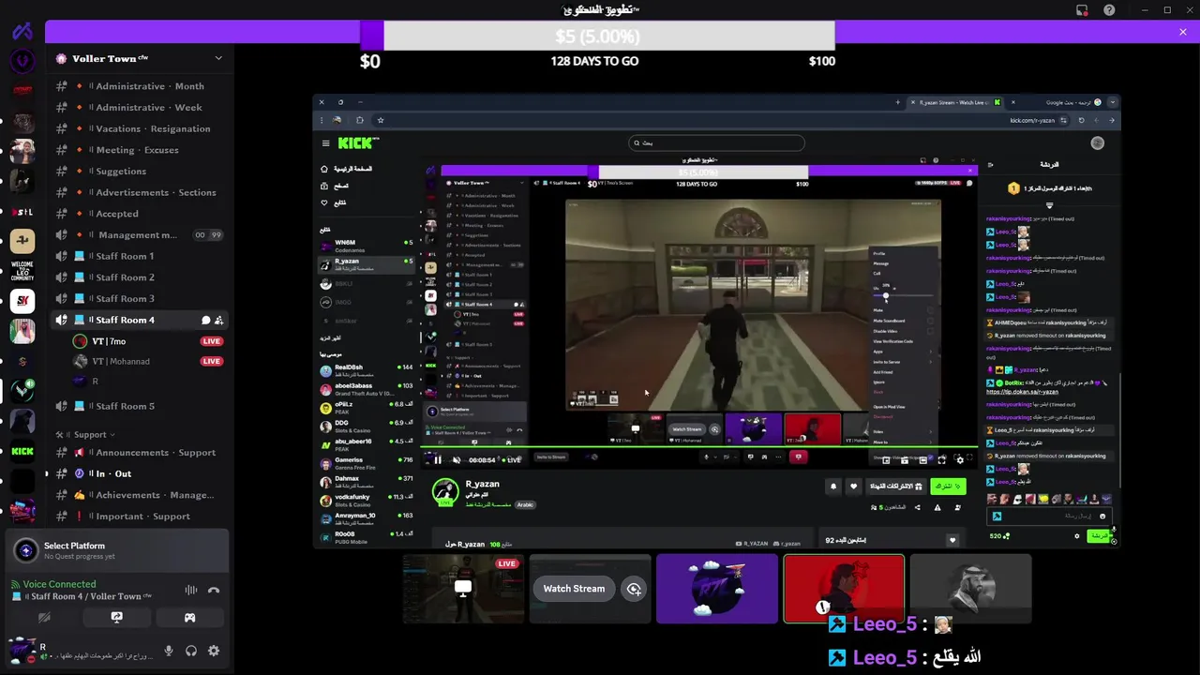Expand the Voller Town server menu

(x=218, y=58)
